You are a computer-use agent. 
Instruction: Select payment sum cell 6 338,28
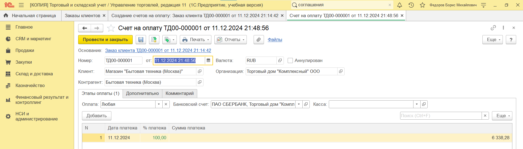[340, 138]
